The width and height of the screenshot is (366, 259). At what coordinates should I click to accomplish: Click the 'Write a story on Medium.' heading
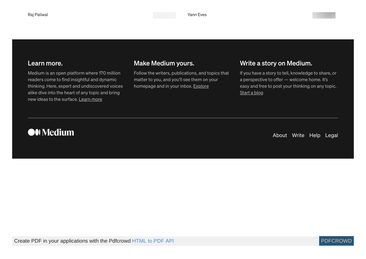click(276, 63)
